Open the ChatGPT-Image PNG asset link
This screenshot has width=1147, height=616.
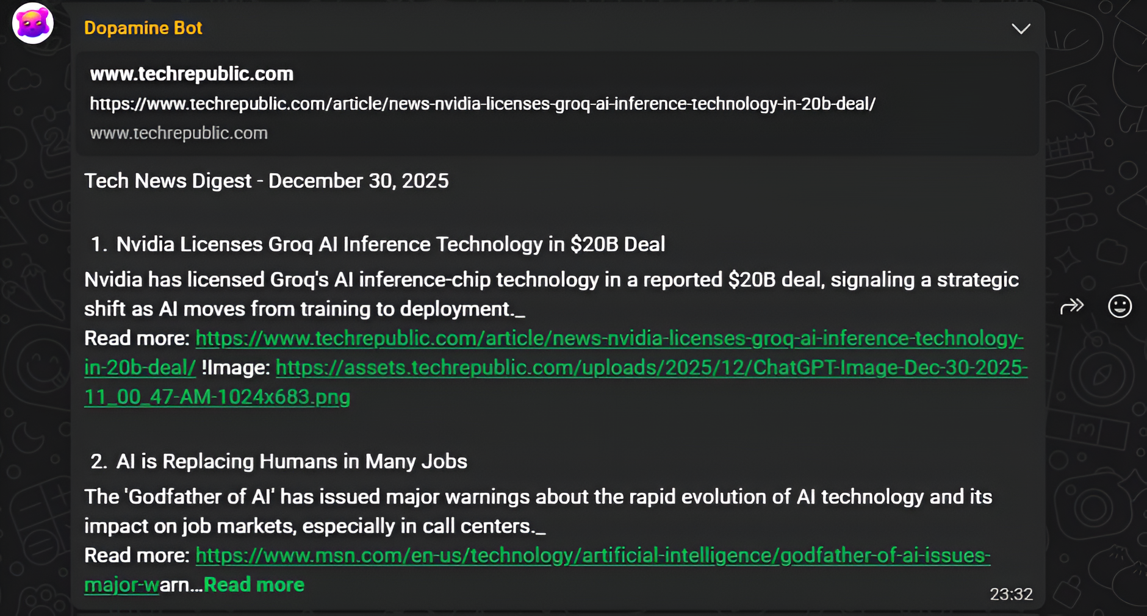click(652, 368)
